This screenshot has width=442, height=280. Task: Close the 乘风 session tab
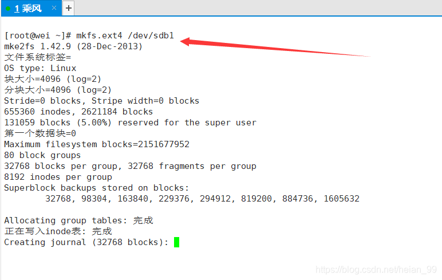tap(54, 8)
